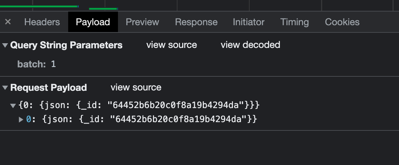The width and height of the screenshot is (399, 165).
Task: Show the Timing tab
Action: 294,22
